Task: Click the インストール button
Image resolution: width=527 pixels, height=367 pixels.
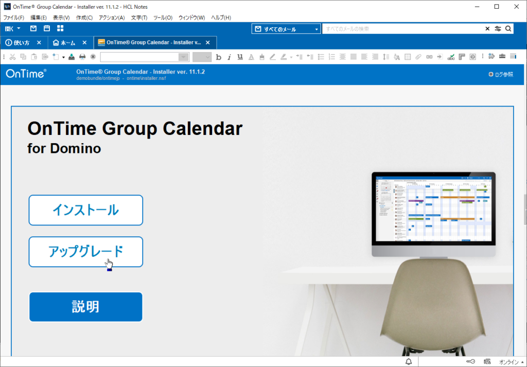Action: pyautogui.click(x=86, y=210)
